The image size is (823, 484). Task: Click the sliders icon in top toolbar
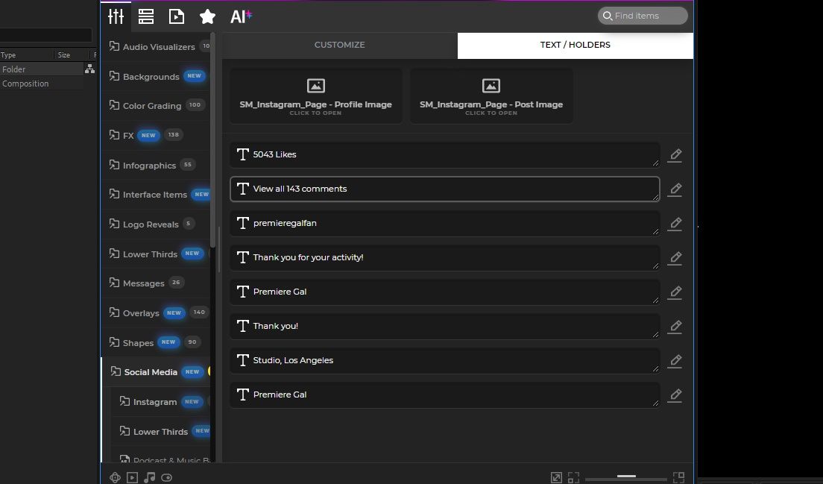(116, 16)
